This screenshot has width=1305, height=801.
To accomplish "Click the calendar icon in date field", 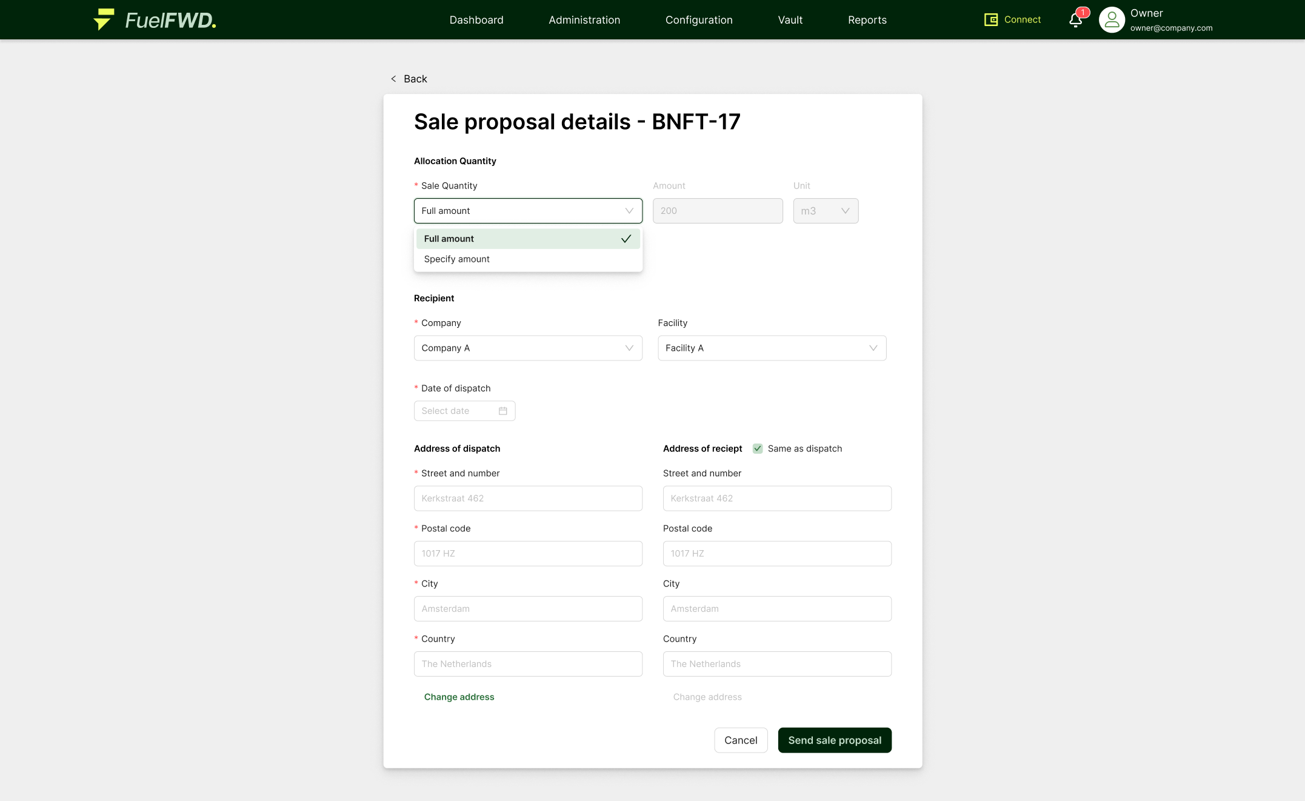I will [502, 411].
